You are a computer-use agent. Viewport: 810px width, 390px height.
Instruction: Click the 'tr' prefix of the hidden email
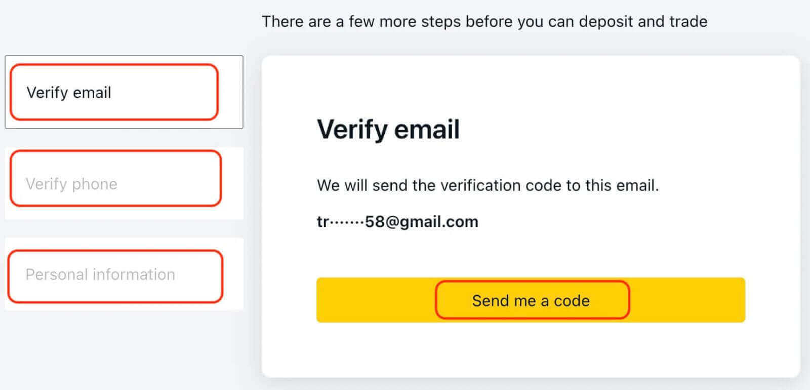[x=322, y=222]
